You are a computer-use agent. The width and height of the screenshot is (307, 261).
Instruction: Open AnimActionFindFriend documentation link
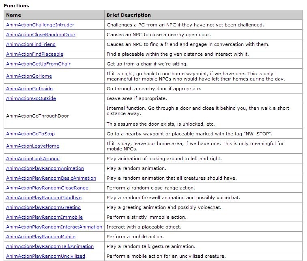point(31,44)
